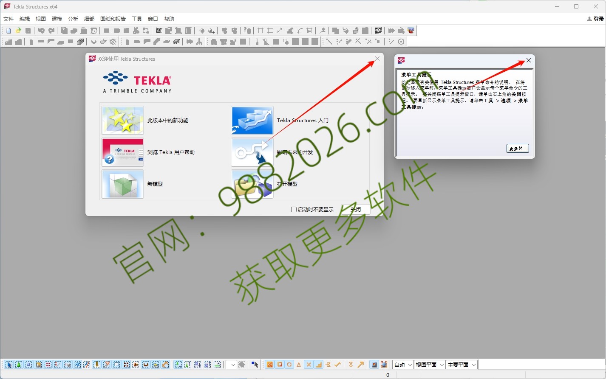Toggle the Select all arrow switch
The image size is (606, 379).
9,365
